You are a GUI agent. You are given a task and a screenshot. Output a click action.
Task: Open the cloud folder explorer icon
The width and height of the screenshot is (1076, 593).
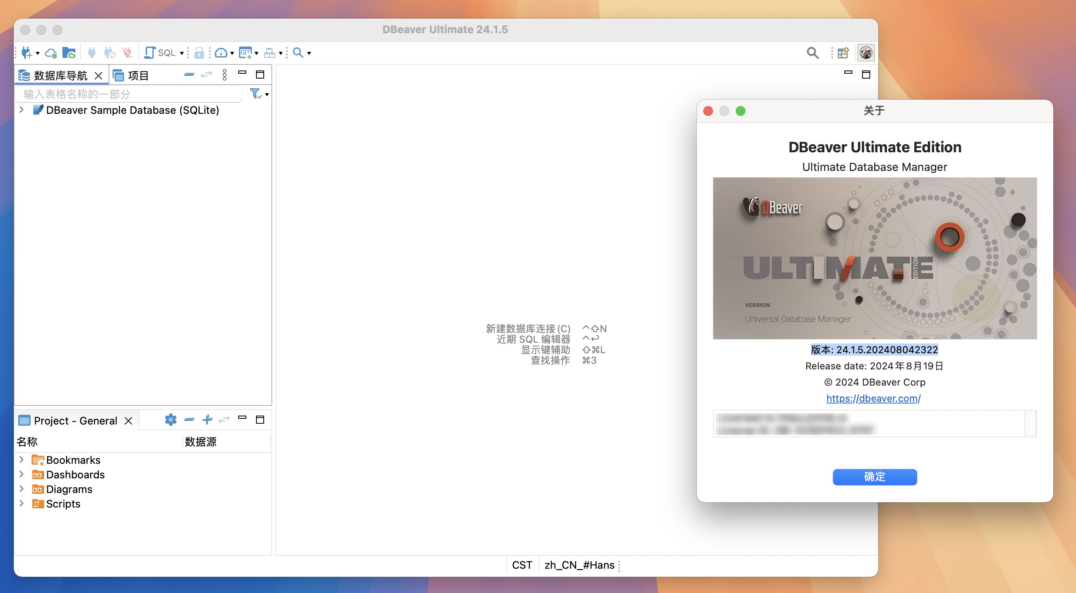[69, 53]
